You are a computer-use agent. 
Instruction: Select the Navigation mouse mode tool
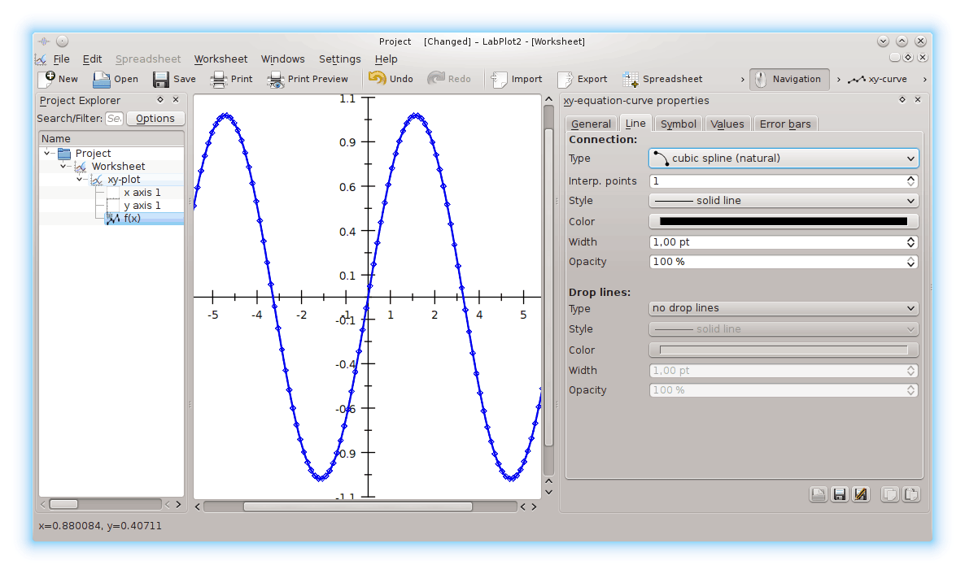coord(788,79)
